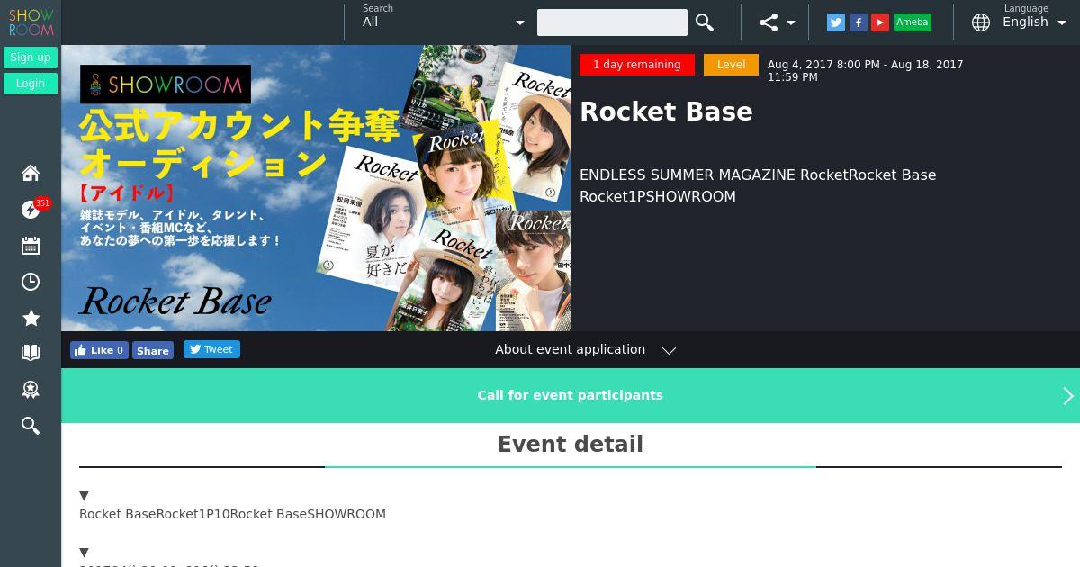The width and height of the screenshot is (1080, 567).
Task: Open the calendar schedule icon in sidebar
Action: click(31, 246)
